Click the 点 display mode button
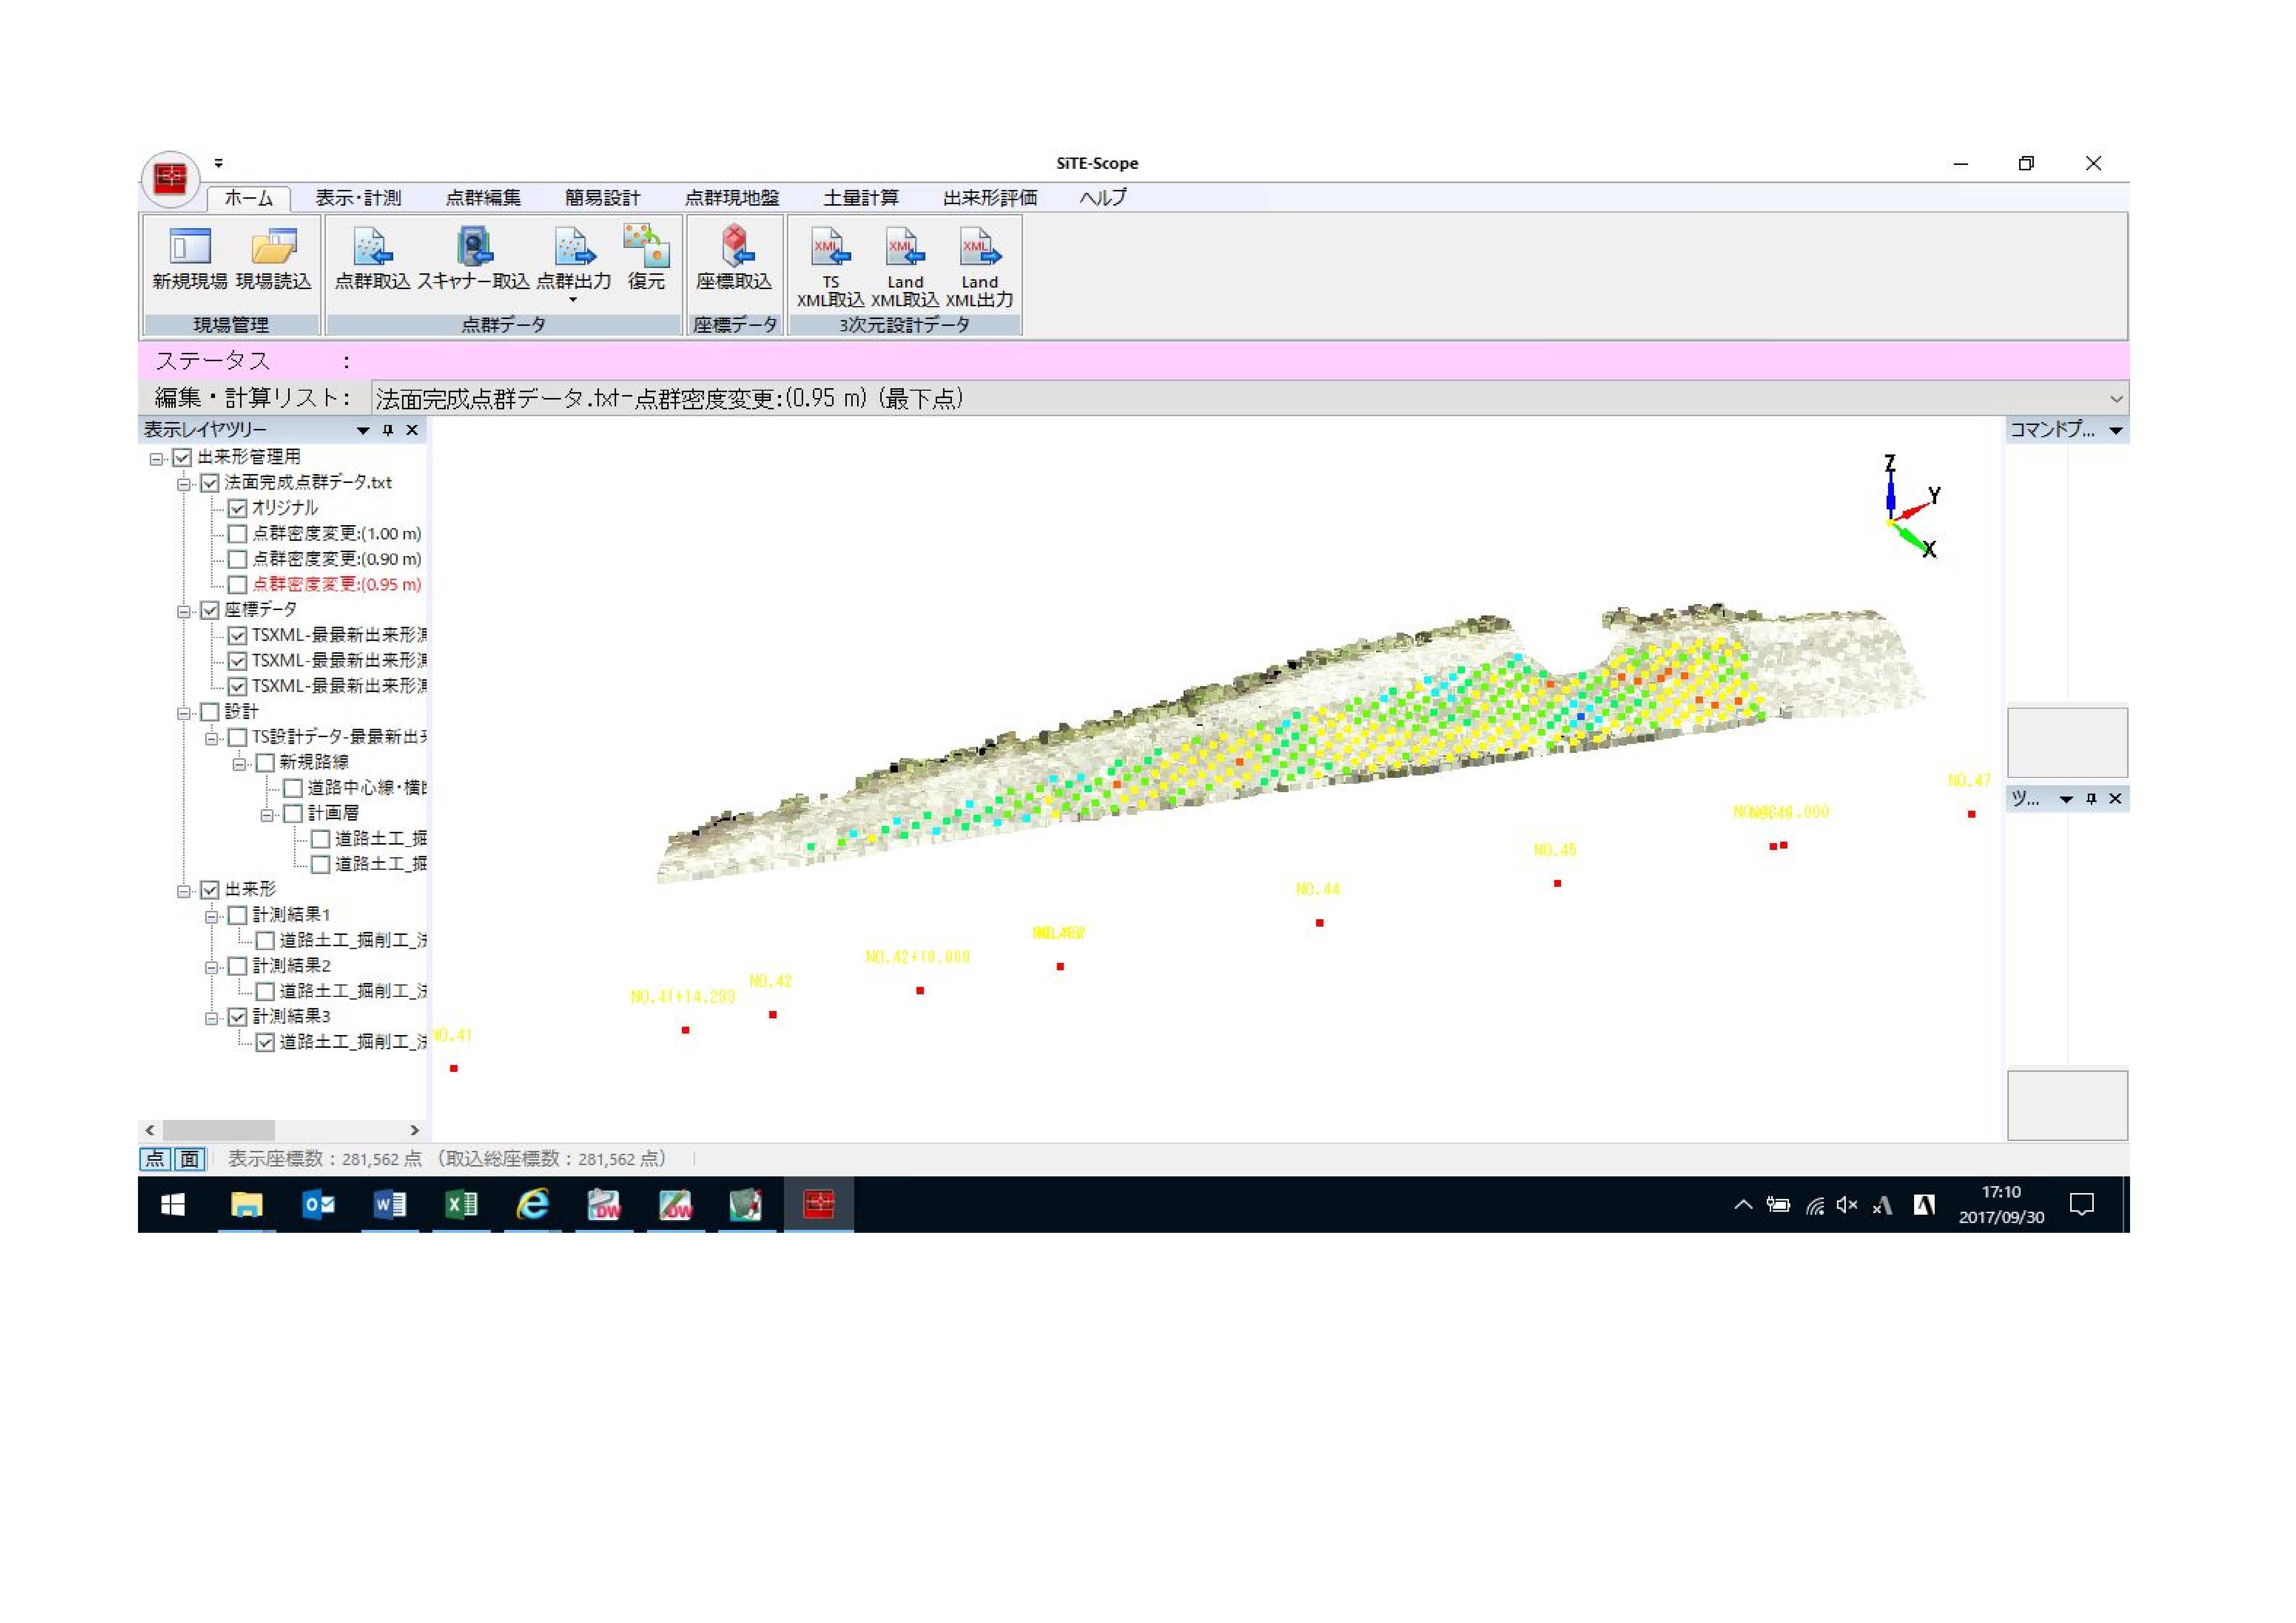Screen dimensions: 2296x1623 155,1159
